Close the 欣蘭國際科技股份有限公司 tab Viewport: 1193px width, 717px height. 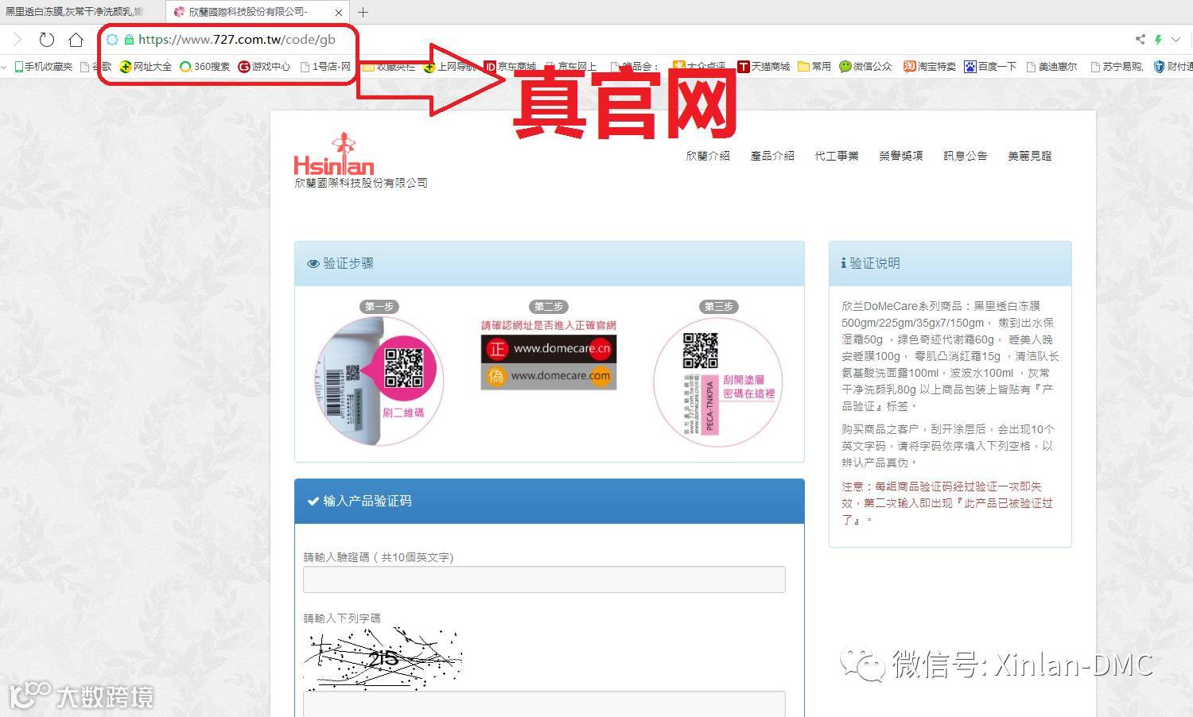(x=339, y=12)
